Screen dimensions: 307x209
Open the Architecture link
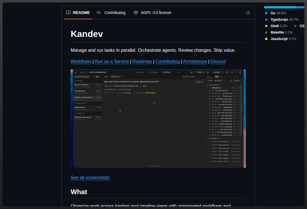click(195, 61)
